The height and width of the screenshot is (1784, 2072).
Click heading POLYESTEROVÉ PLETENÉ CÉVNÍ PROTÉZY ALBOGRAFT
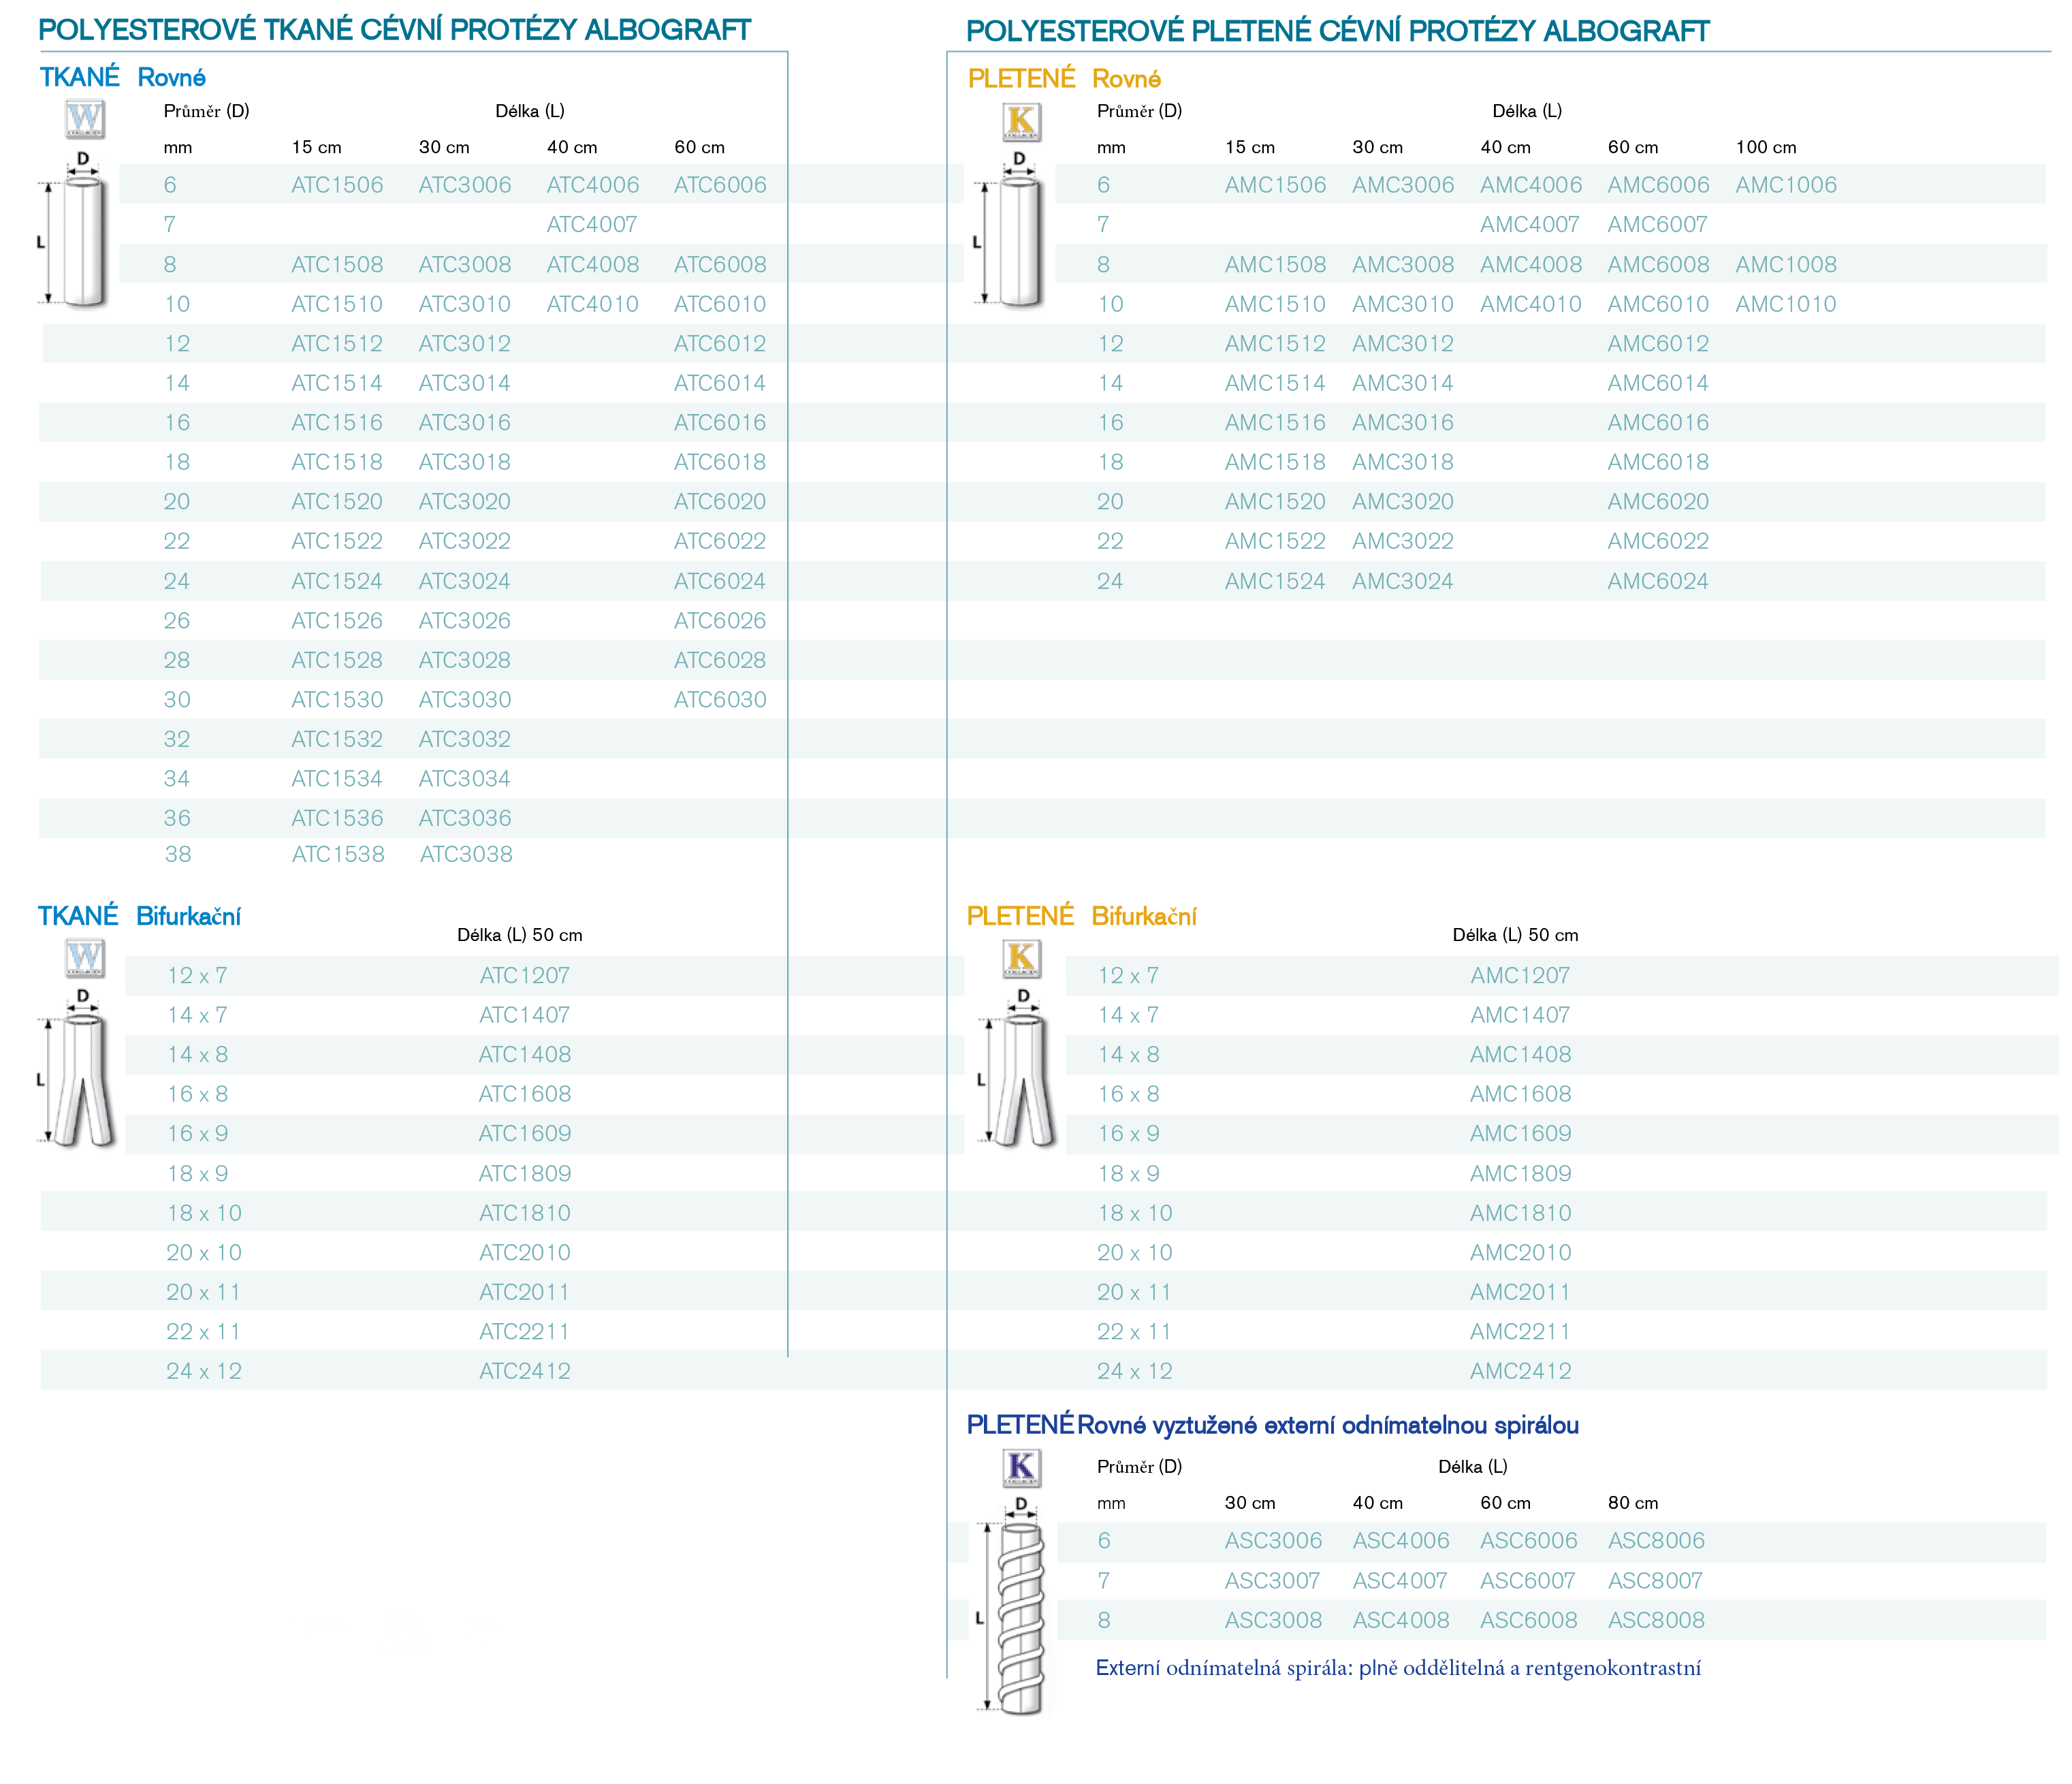(1338, 31)
